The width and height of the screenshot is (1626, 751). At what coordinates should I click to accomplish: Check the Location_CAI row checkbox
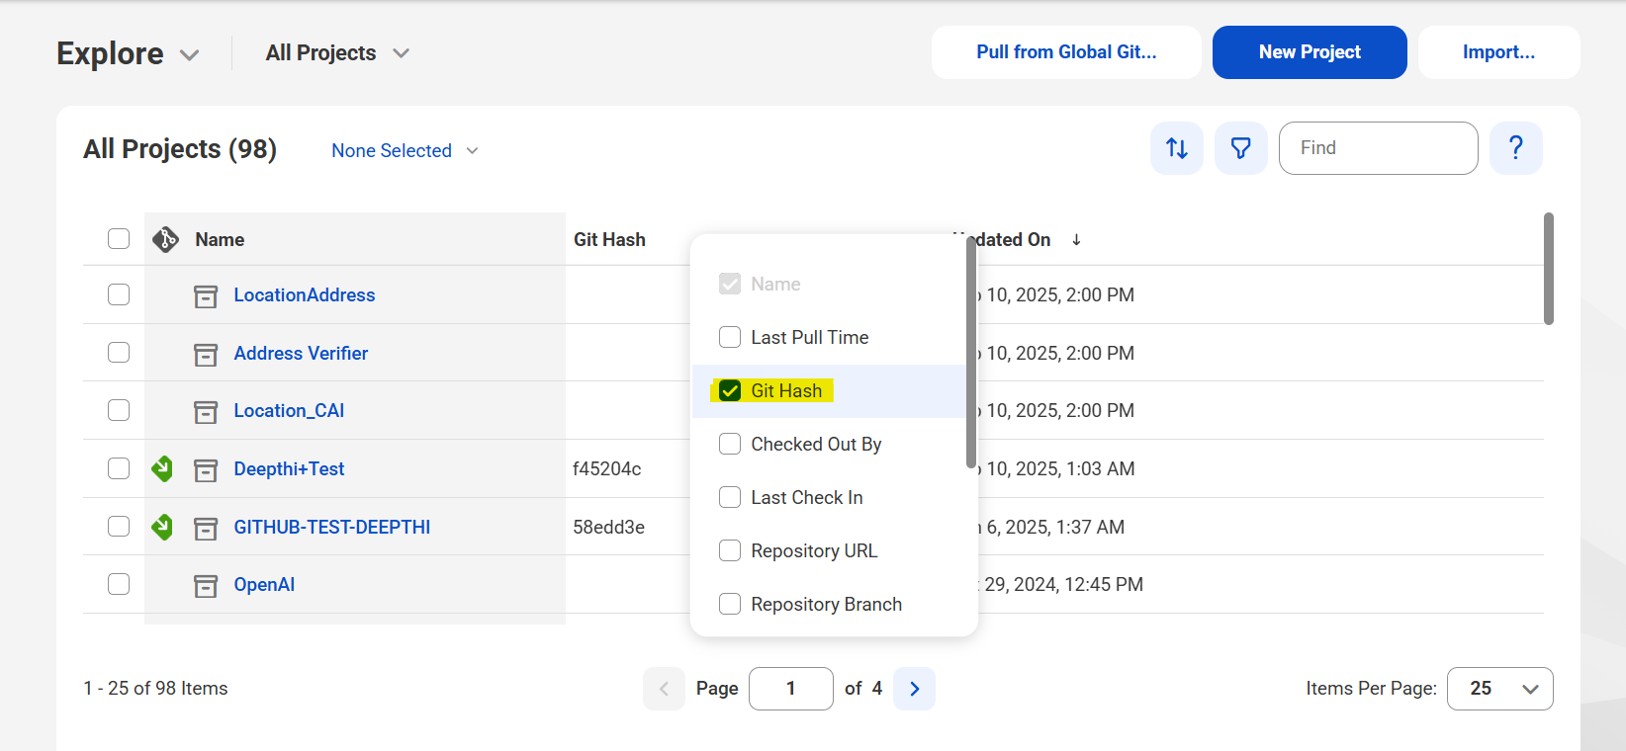pyautogui.click(x=119, y=410)
